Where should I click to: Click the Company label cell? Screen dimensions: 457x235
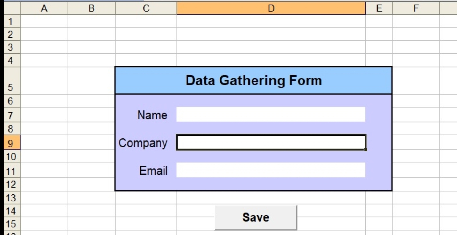pyautogui.click(x=146, y=143)
